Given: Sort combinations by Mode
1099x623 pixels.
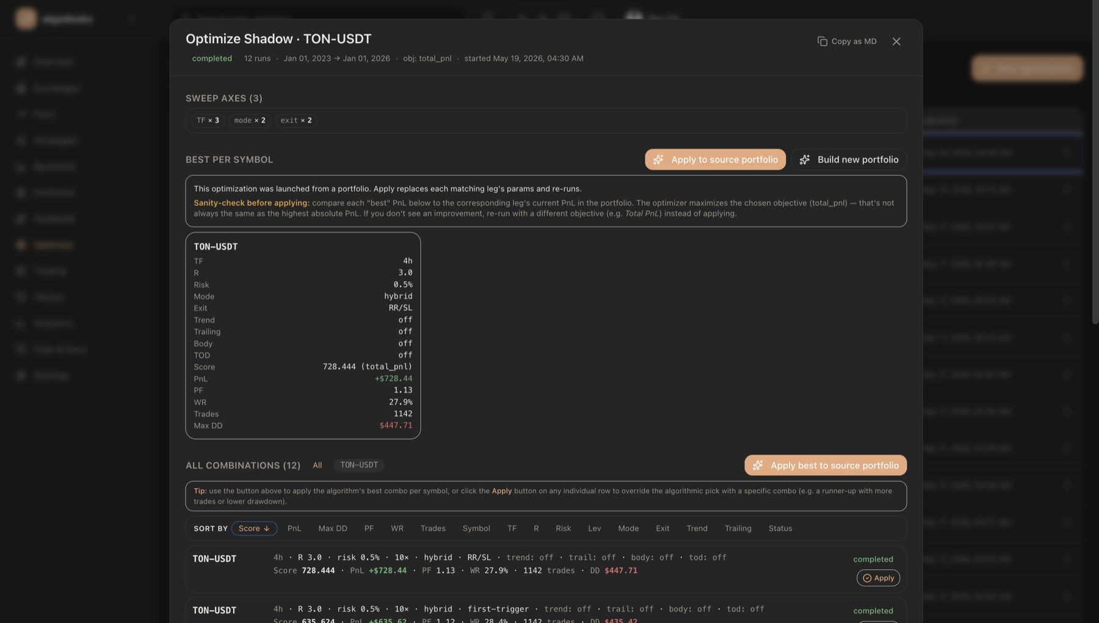Looking at the screenshot, I should click(x=628, y=528).
